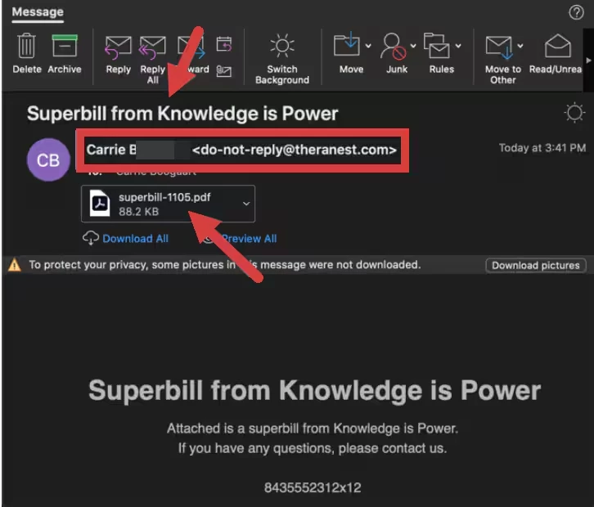594x507 pixels.
Task: Click subject line Superbill from Knowledge is Power
Action: click(x=182, y=113)
